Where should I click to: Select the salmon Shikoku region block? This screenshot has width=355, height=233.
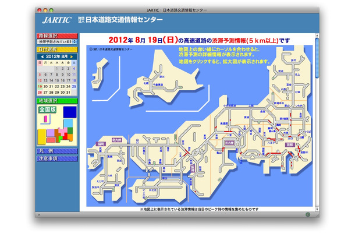tap(51, 140)
